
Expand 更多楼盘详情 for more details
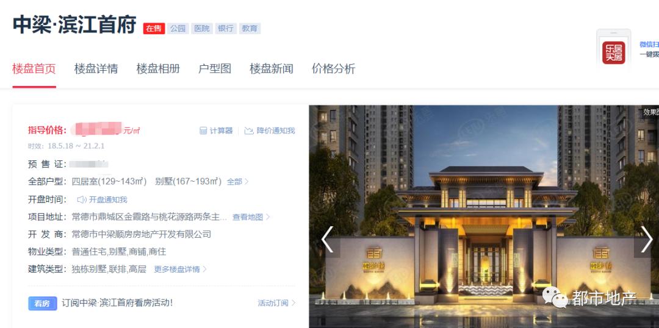point(180,269)
